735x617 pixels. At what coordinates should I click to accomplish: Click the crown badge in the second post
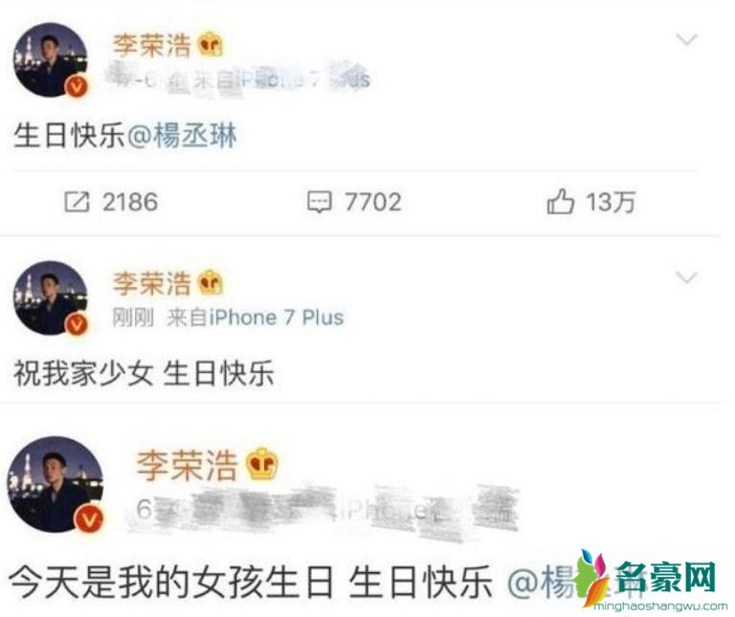click(x=210, y=283)
